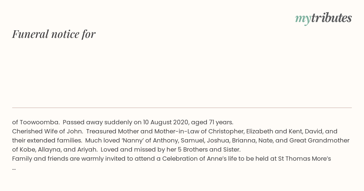Select the "Funeral notice for" heading

point(54,34)
